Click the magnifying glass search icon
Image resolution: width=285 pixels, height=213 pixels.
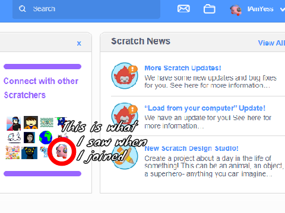[22, 9]
